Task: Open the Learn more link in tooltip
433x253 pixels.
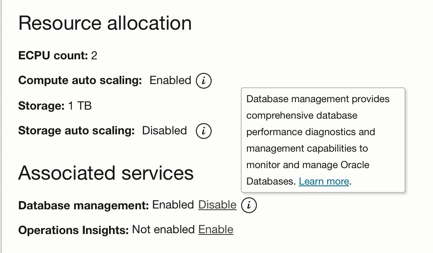Action: point(324,181)
